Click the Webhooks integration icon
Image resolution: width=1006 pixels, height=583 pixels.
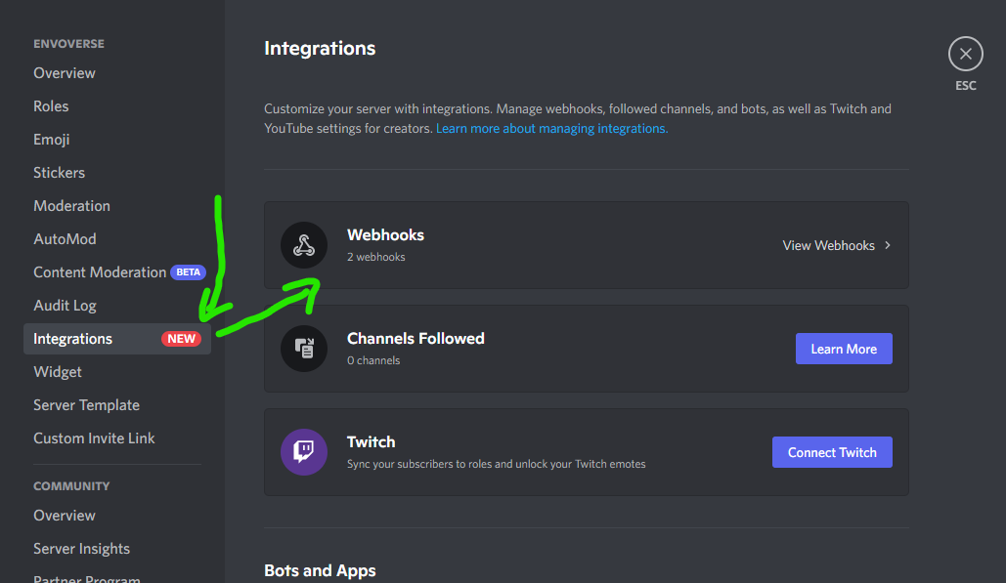pyautogui.click(x=304, y=245)
